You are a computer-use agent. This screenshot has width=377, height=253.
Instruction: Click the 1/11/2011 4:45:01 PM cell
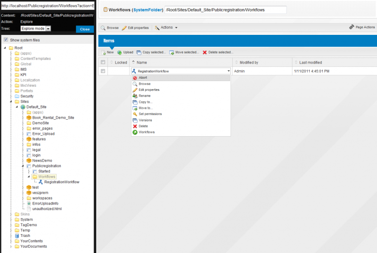click(335, 71)
